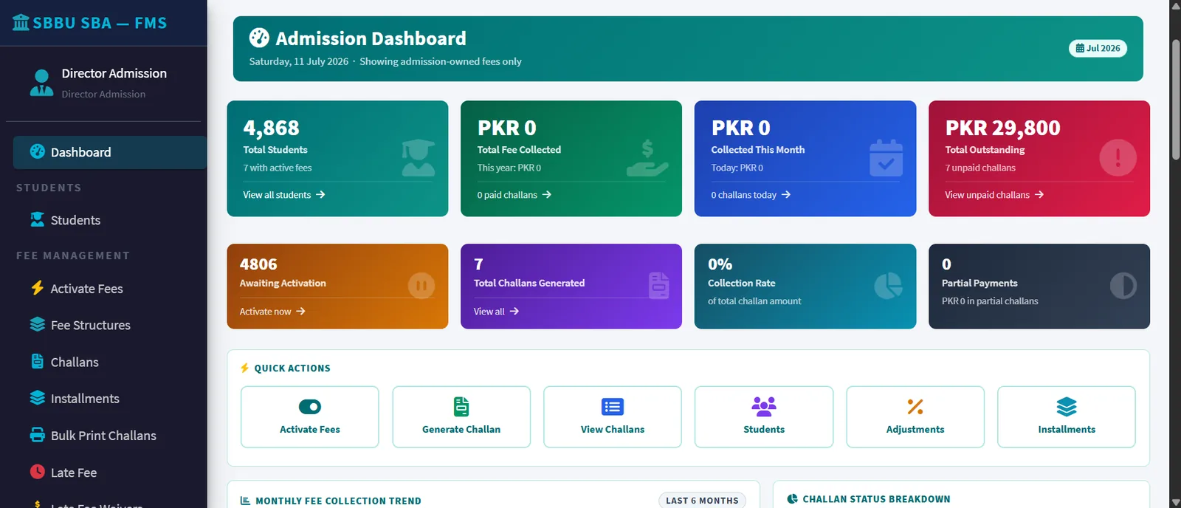Open Students in the sidebar
Screen dimensions: 1181x508
109,220
